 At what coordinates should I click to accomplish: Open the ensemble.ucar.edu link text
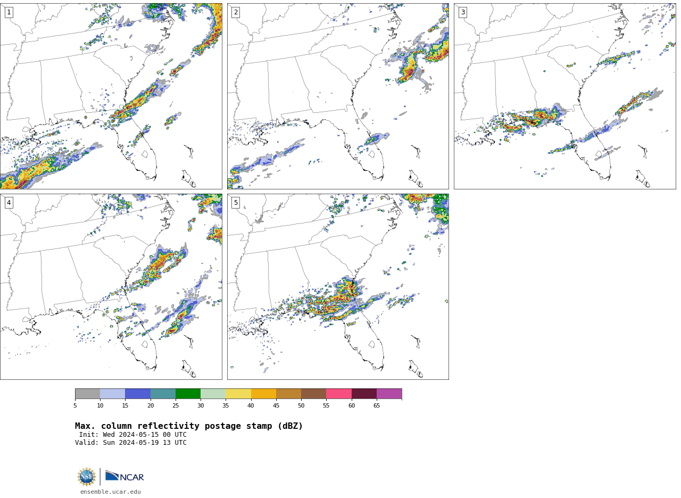[x=111, y=492]
